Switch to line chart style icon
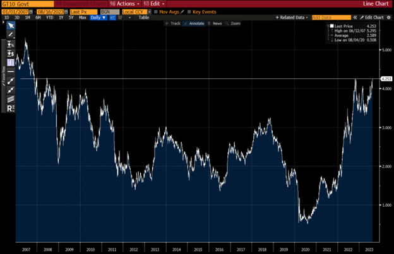Screen dimensions: 394x254 click(x=112, y=18)
